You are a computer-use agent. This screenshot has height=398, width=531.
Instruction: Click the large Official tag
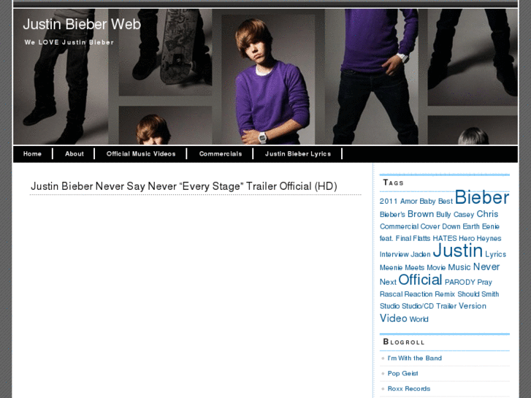pos(420,280)
